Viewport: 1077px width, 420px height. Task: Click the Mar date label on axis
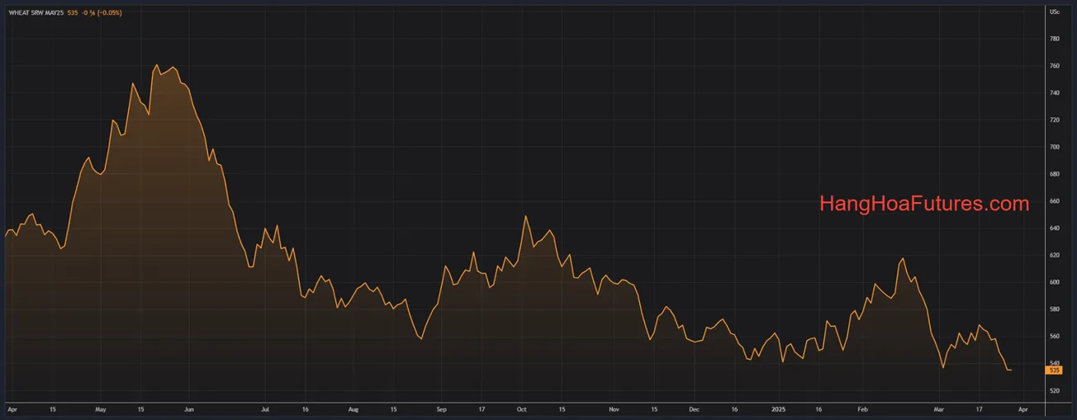point(938,408)
